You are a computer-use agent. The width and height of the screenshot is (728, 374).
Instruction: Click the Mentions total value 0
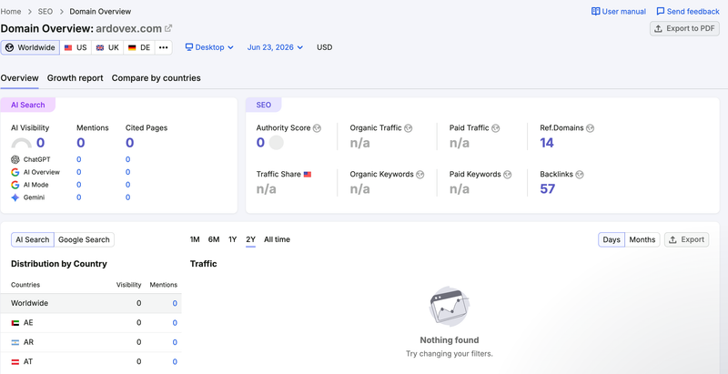(x=81, y=143)
